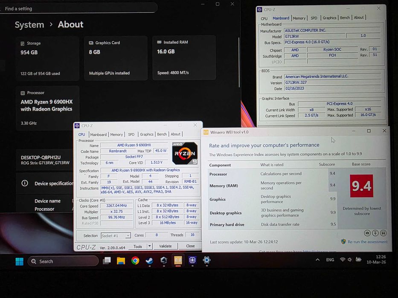Click the upload share icon in WEI tool
Viewport: 398px width, 298px height.
pyautogui.click(x=375, y=233)
